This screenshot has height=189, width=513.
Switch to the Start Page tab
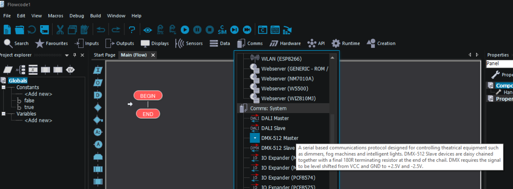(x=104, y=55)
